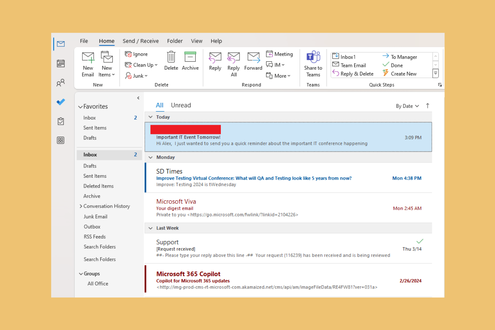
Task: Collapse the Last Week message group
Action: point(150,228)
